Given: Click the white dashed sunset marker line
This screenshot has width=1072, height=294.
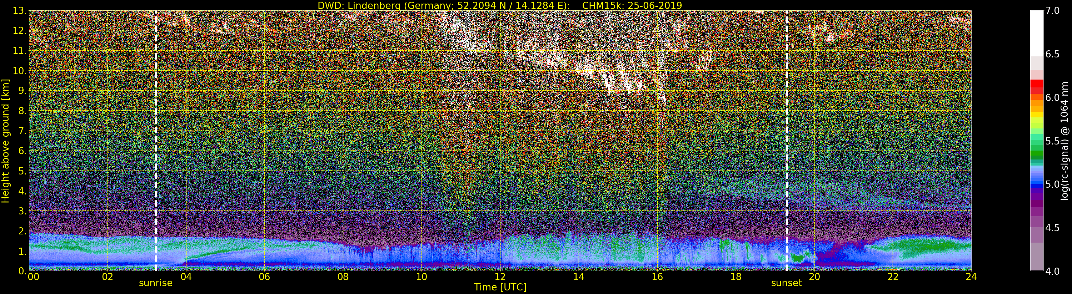Looking at the screenshot, I should tap(787, 141).
